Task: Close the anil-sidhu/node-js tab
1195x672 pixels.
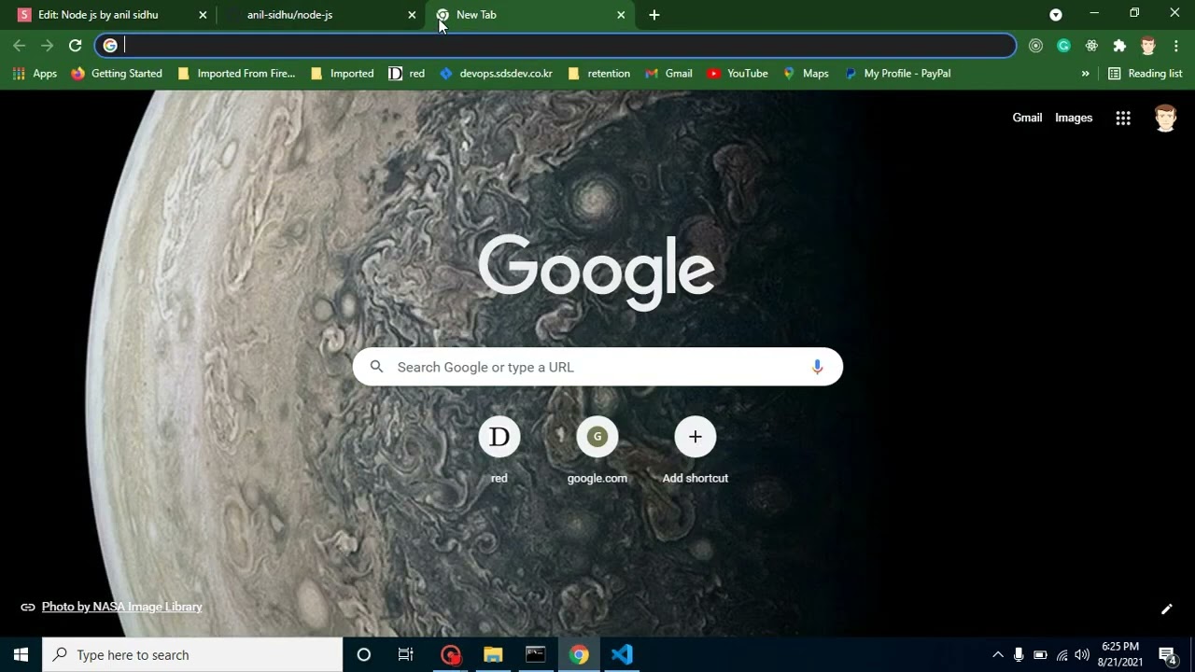Action: (x=412, y=15)
